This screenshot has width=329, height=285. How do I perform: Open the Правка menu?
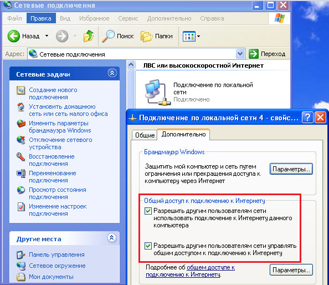[x=41, y=18]
